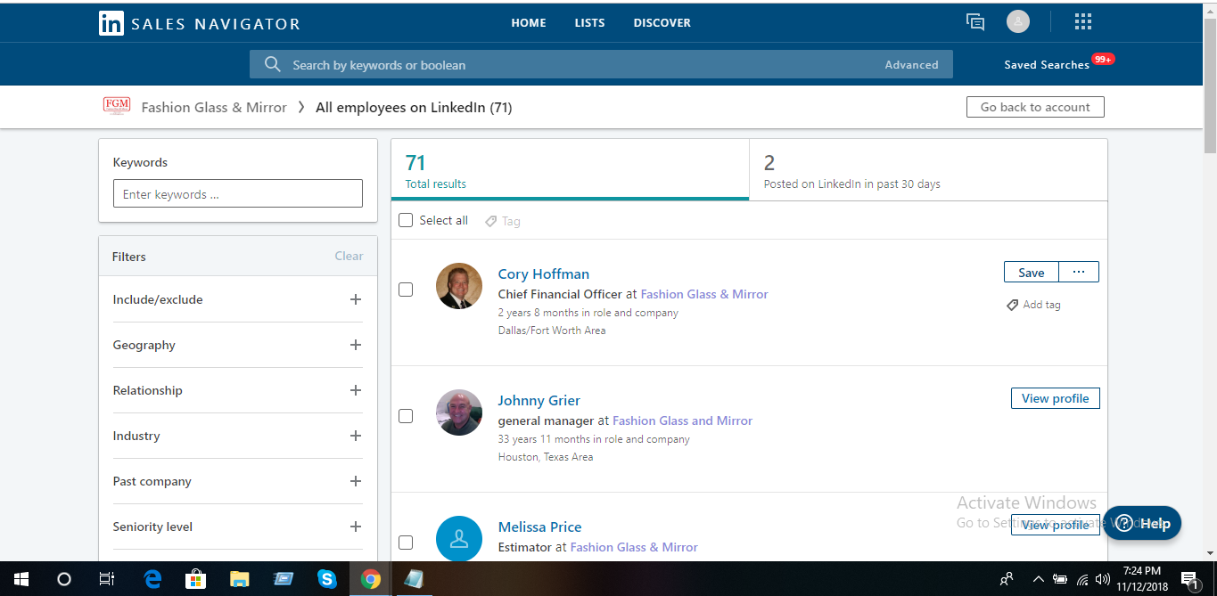The image size is (1217, 596).
Task: Launch Microsoft Edge from taskbar
Action: pyautogui.click(x=152, y=579)
